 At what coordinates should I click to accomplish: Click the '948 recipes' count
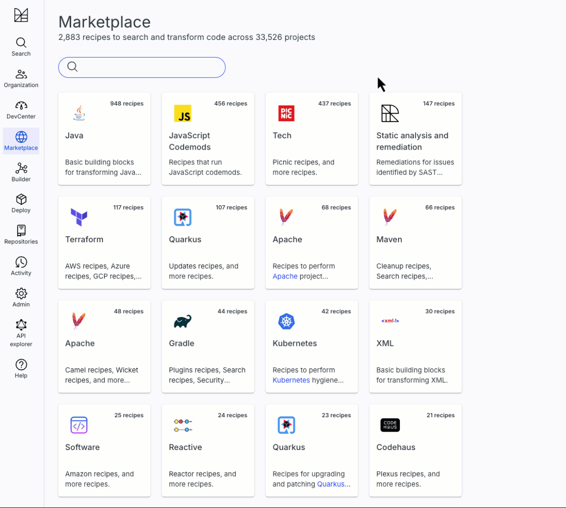click(x=127, y=104)
